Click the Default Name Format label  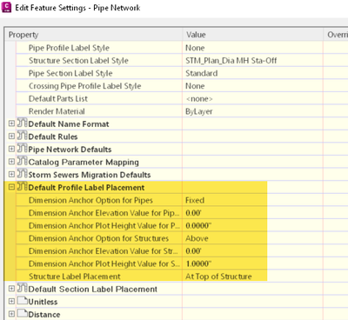[x=69, y=124]
